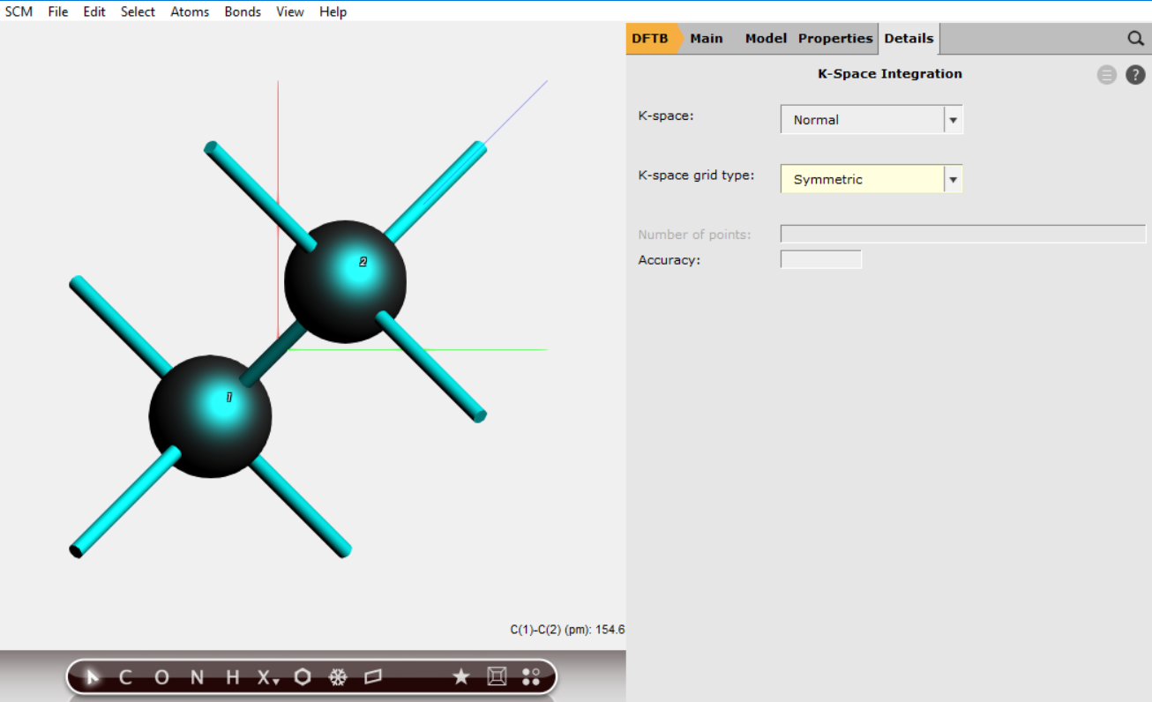The image size is (1152, 702).
Task: Click the K-space grid type label
Action: (696, 175)
